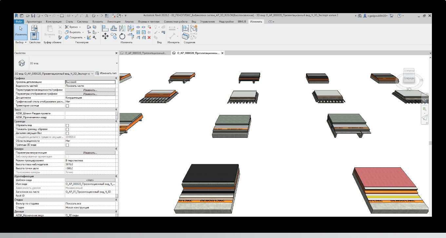Click the Save icon in the quick access toolbar
The image size is (446, 238).
(33, 15)
